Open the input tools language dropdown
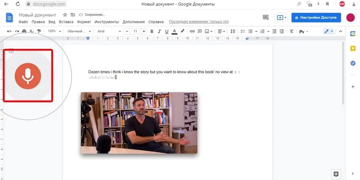The image size is (360, 180). (304, 32)
